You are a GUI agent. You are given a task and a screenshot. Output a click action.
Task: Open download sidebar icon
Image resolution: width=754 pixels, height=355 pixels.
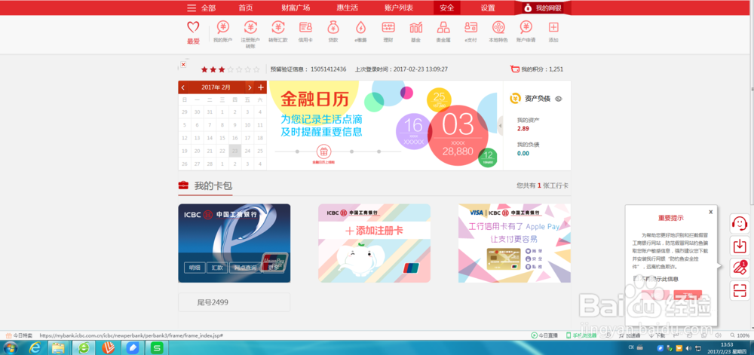coord(740,246)
